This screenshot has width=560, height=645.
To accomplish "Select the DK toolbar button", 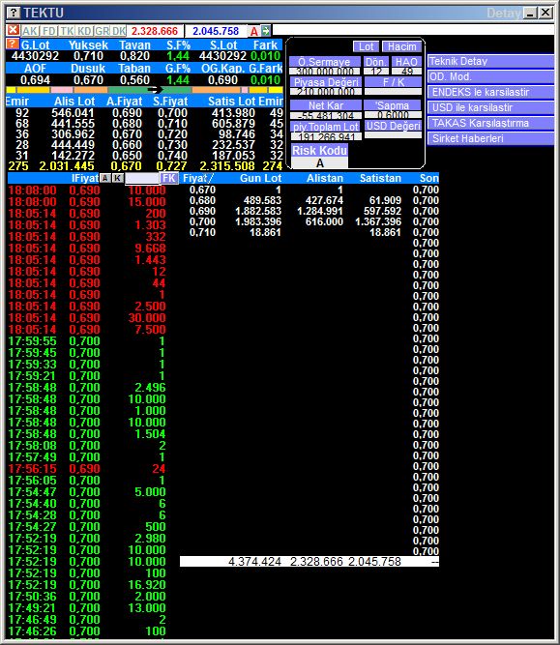I will click(119, 31).
